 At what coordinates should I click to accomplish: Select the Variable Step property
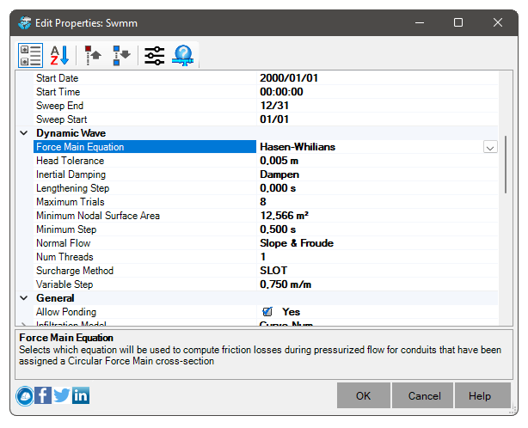64,284
